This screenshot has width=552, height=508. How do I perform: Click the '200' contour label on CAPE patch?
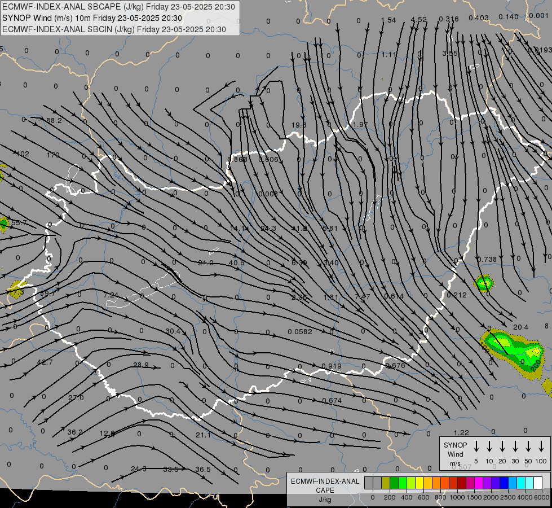[x=536, y=366]
